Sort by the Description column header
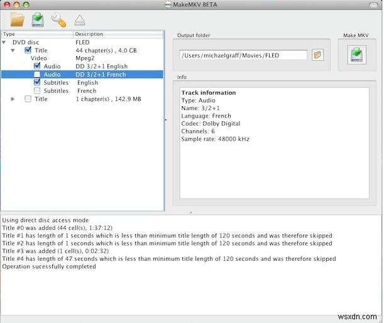This screenshot has width=384, height=323. click(x=118, y=34)
